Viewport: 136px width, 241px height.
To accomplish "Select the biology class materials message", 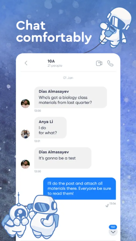I will pyautogui.click(x=71, y=97).
